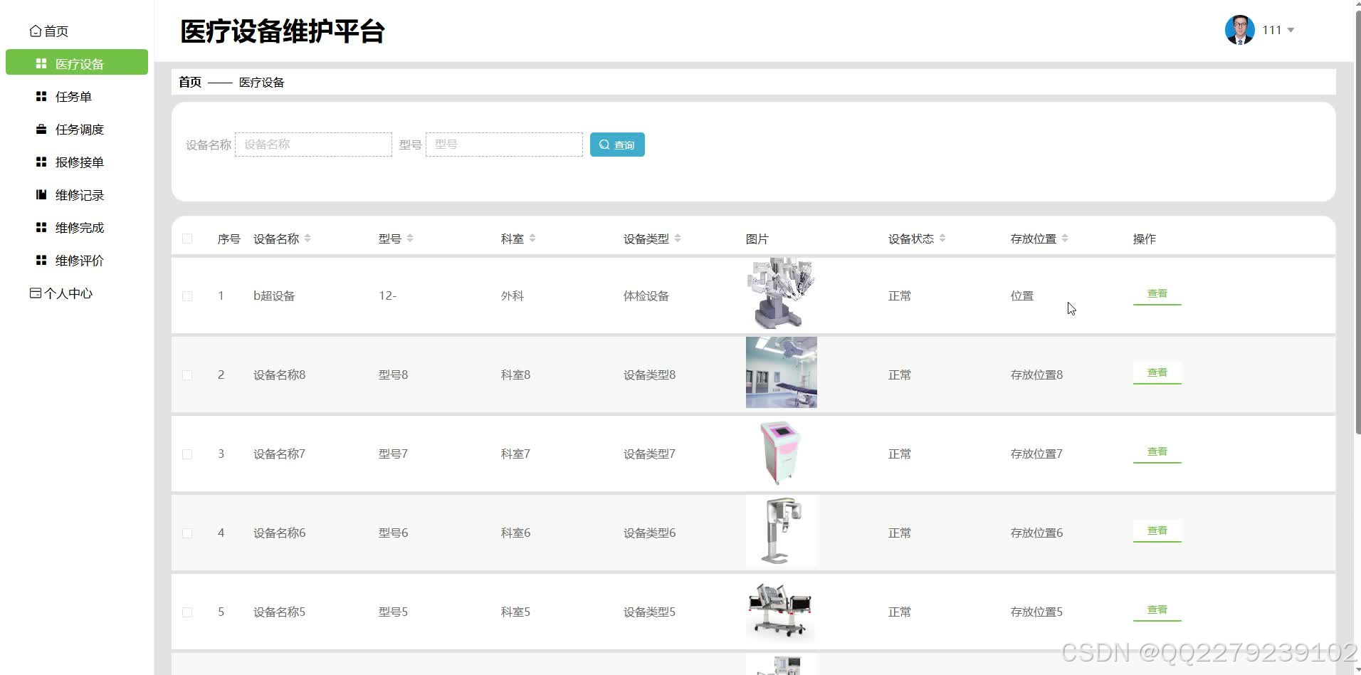Focus the 型号 search input
Image resolution: width=1361 pixels, height=675 pixels.
coord(504,145)
